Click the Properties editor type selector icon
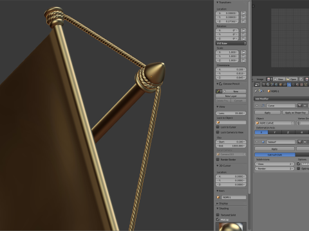The height and width of the screenshot is (231, 309). click(257, 85)
